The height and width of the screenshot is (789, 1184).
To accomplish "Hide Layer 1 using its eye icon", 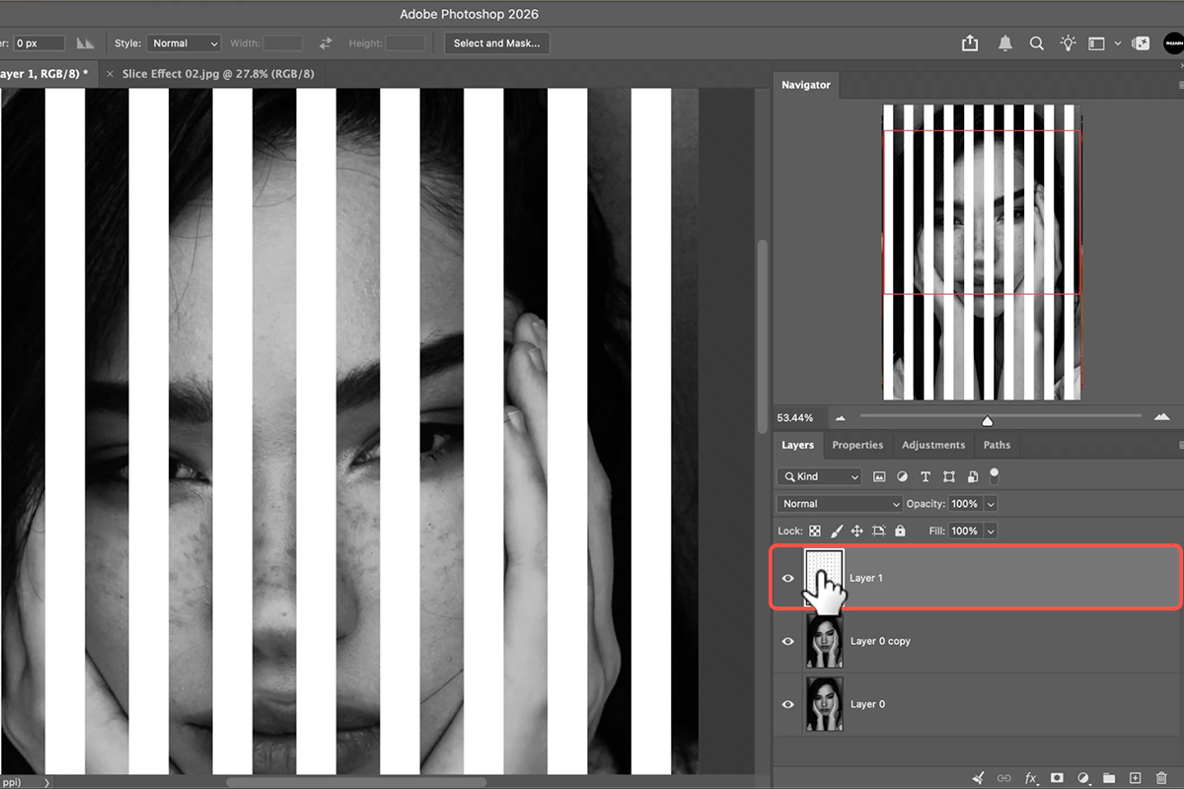I will (787, 578).
